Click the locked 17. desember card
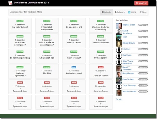 [20, 87]
